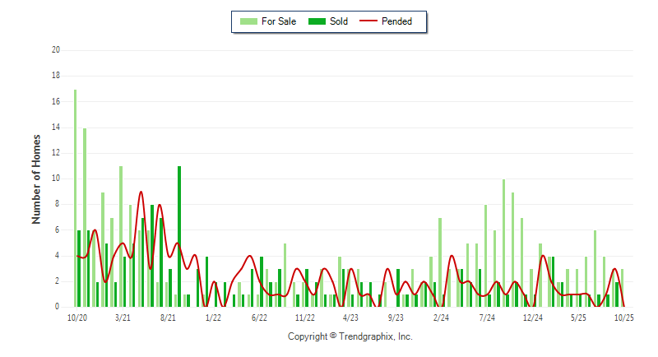
Task: Select the tallest Sold bar reaching 11
Action: pyautogui.click(x=179, y=236)
